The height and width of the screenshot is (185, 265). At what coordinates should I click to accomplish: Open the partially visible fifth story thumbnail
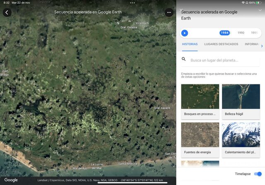(x=200, y=163)
